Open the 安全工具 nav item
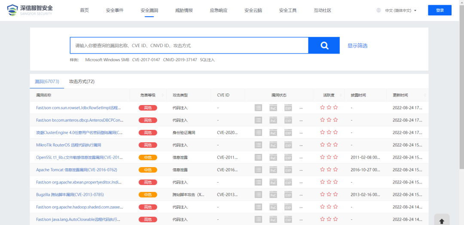The height and width of the screenshot is (225, 464). (288, 10)
